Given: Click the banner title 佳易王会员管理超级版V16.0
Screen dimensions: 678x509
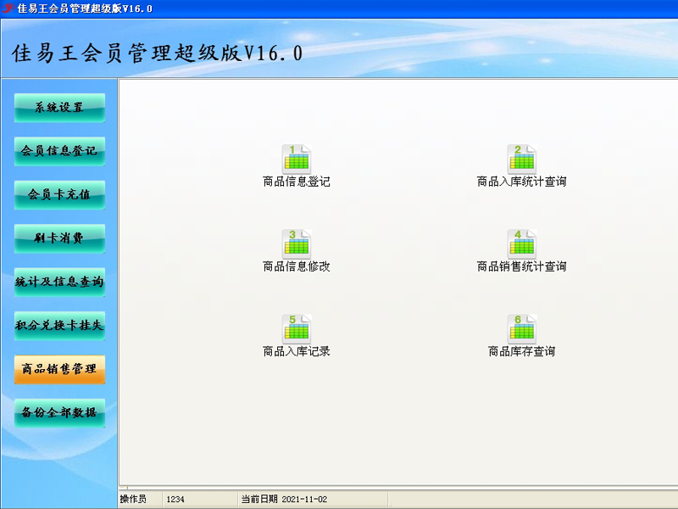Looking at the screenshot, I should click(157, 53).
